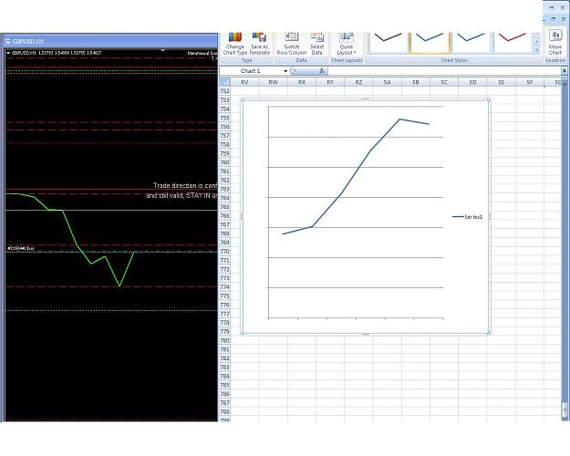Select column header RY
Viewport: 570px width, 456px height.
coord(330,83)
